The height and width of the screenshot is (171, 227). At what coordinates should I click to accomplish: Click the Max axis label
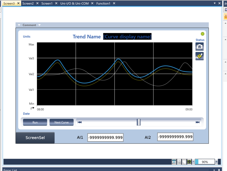point(31,44)
